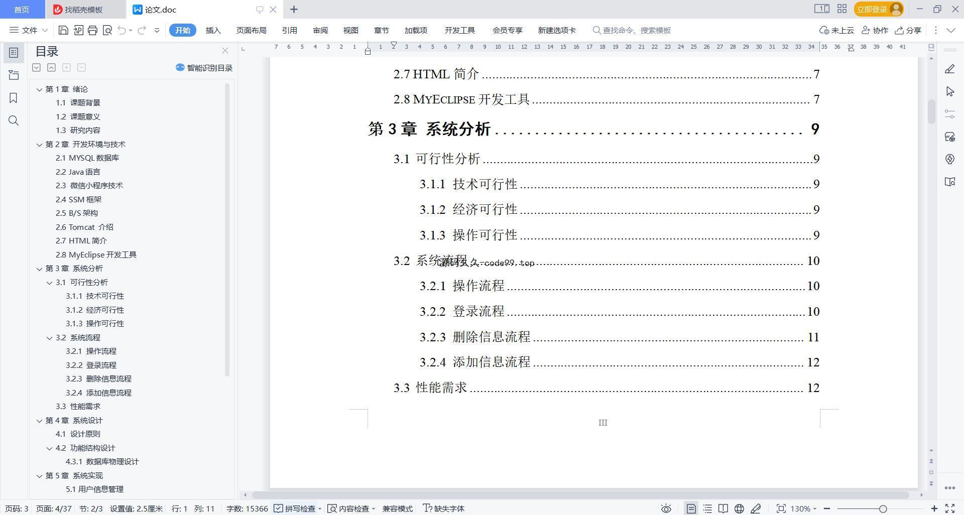This screenshot has height=515, width=964.
Task: Click the split window icon near login button
Action: 821,9
